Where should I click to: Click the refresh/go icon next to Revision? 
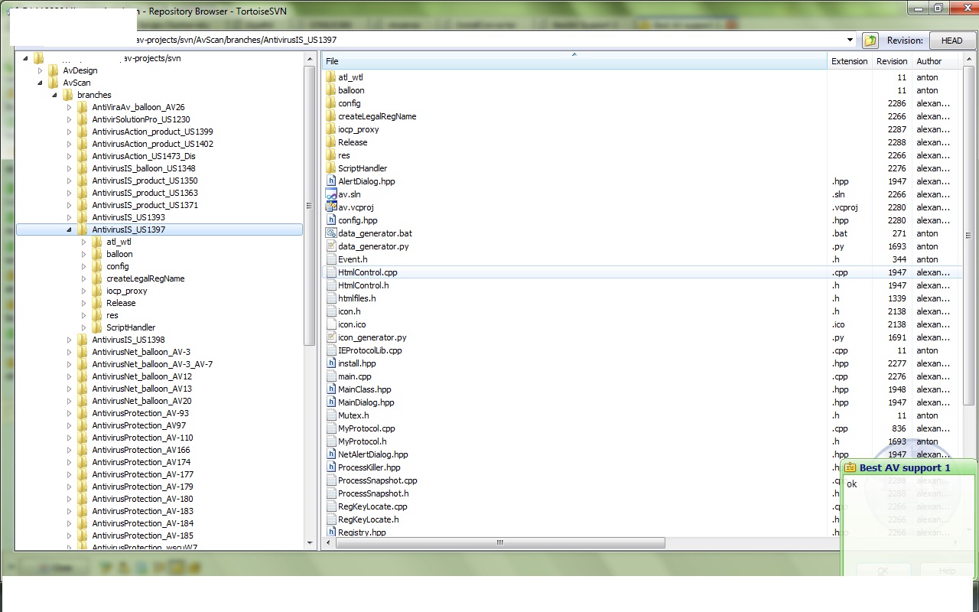point(870,41)
